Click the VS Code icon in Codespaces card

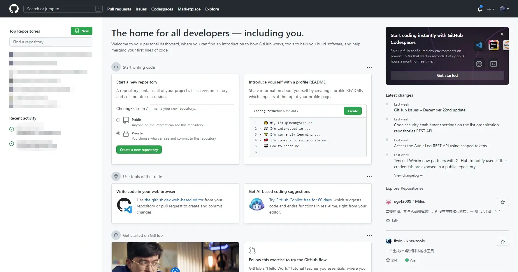coord(479,45)
